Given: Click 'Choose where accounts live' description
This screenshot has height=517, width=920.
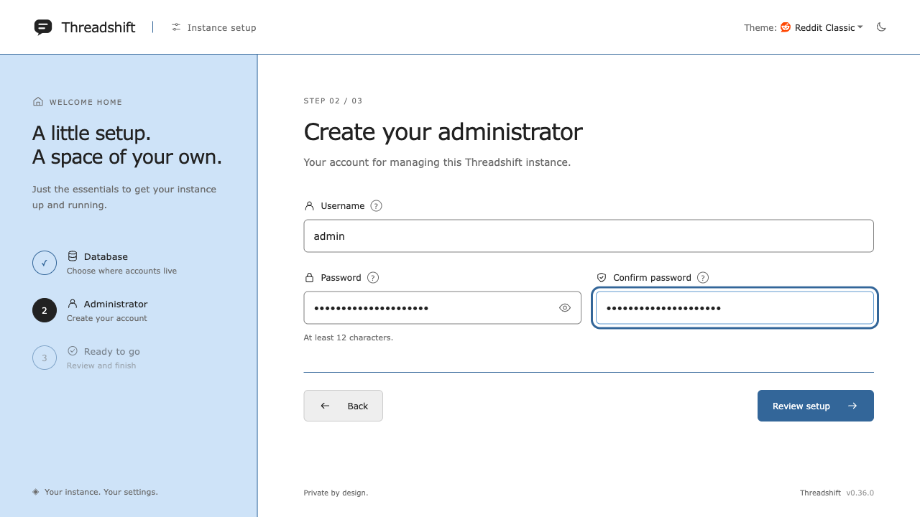Looking at the screenshot, I should tap(121, 271).
